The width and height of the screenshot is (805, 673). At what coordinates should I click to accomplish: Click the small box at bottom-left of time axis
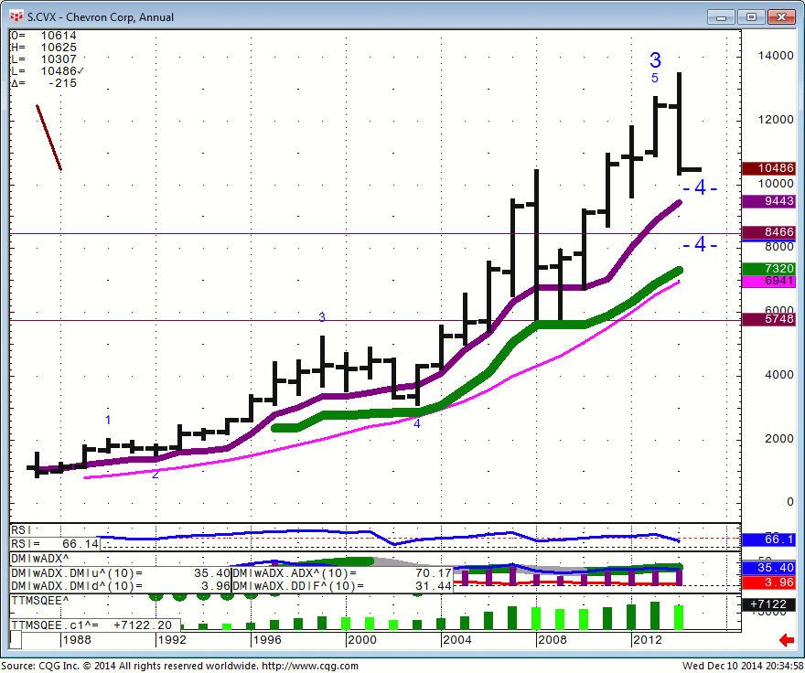(16, 640)
